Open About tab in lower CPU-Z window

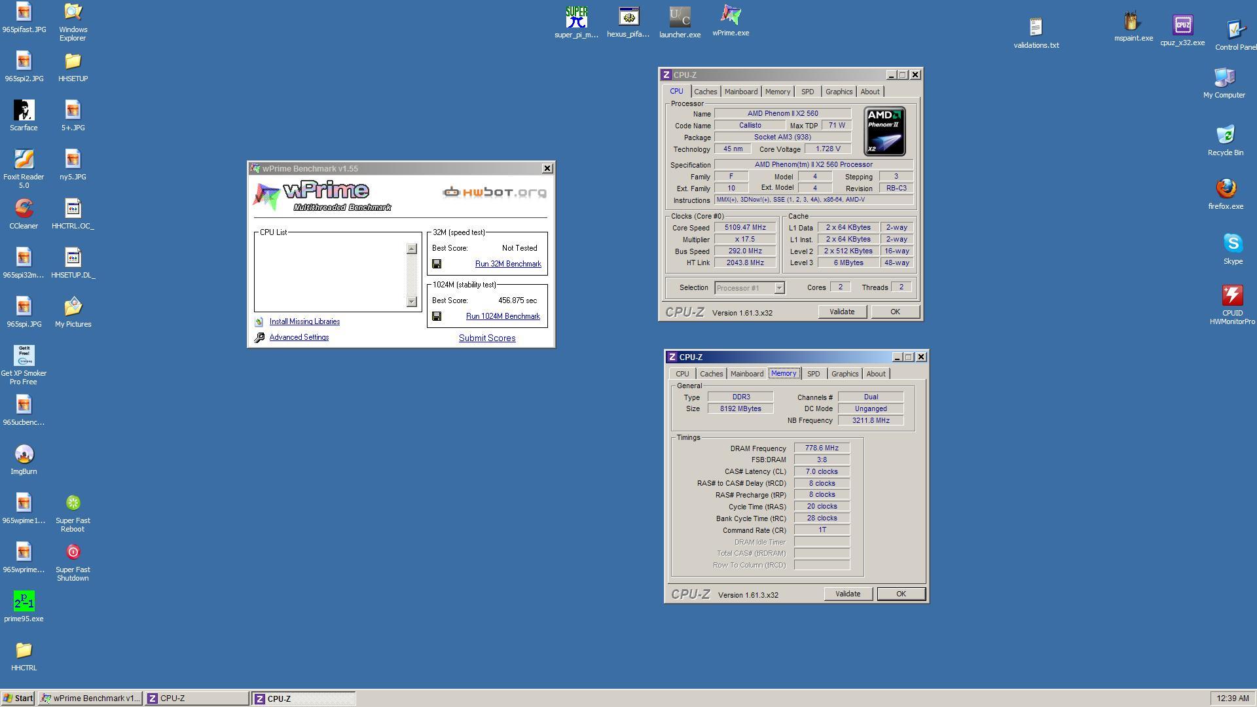tap(875, 374)
